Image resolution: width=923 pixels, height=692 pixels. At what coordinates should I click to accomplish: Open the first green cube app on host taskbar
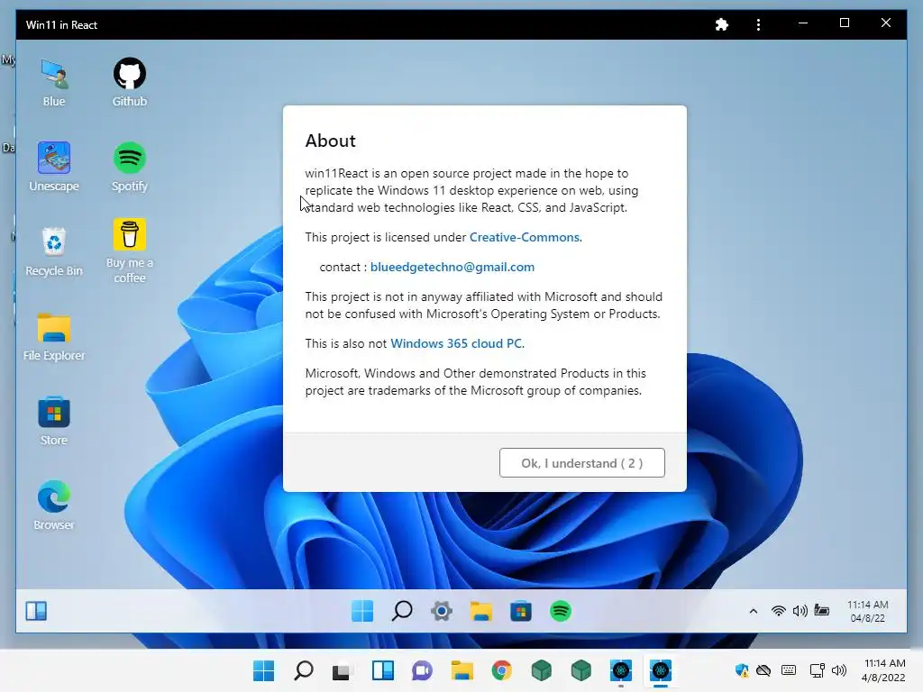pyautogui.click(x=541, y=670)
